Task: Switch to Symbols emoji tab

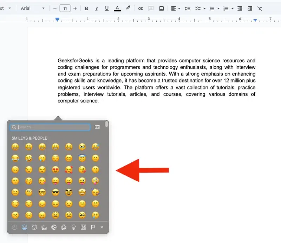Action: coord(83,227)
